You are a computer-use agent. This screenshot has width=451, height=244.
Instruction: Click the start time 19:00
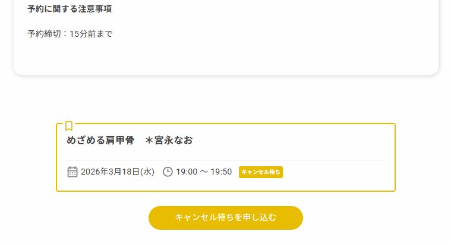click(x=187, y=172)
